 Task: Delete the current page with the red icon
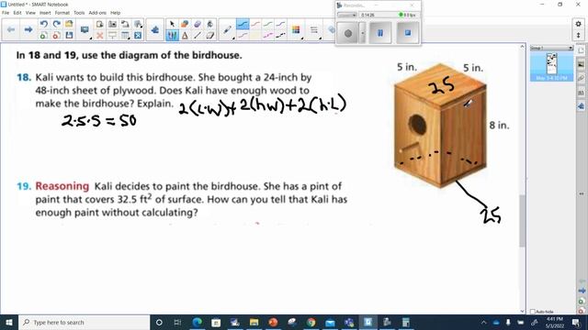(x=56, y=36)
